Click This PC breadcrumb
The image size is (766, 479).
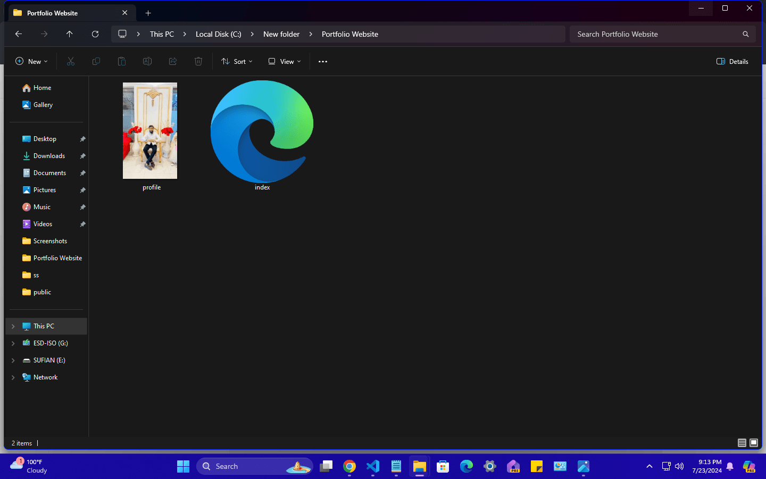(162, 34)
